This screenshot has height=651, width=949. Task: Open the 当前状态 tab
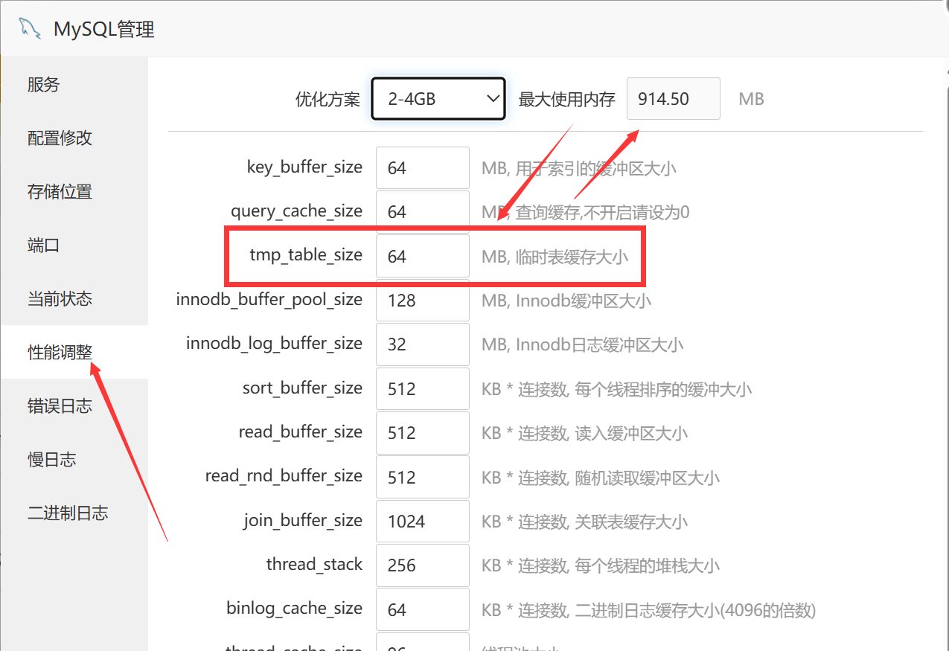[60, 299]
